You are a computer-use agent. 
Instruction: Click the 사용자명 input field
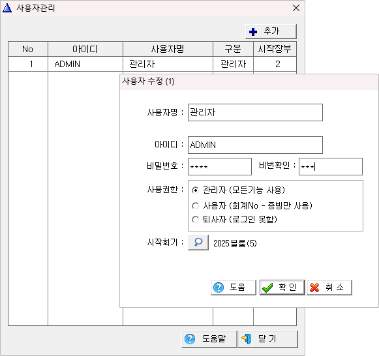click(x=255, y=113)
